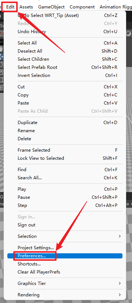Image resolution: width=132 pixels, height=303 pixels.
Task: Open the Component menu
Action: coord(82,7)
